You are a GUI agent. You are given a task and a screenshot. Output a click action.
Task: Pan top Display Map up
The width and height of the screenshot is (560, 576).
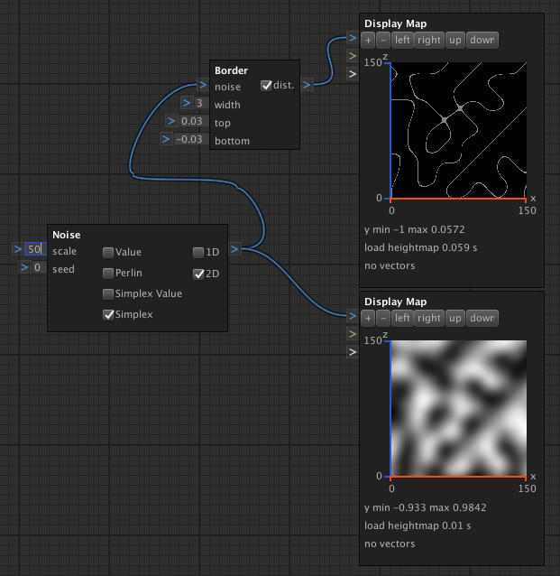click(x=455, y=40)
